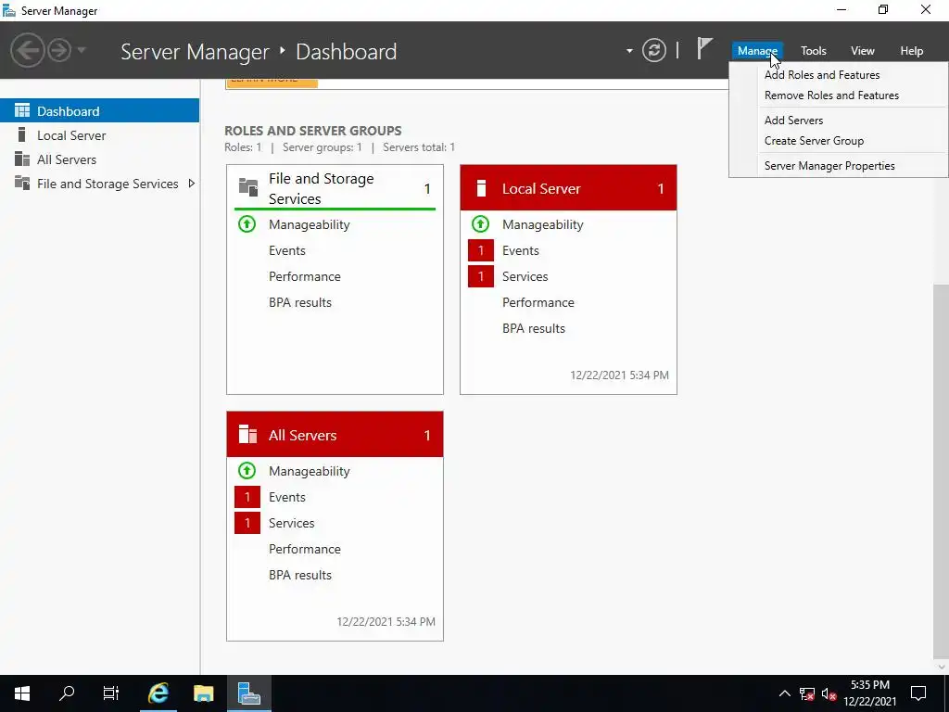Open the Help menu
The image size is (949, 712).
coord(912,51)
